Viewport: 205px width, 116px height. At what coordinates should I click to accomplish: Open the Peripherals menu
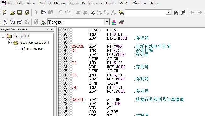tap(92, 3)
